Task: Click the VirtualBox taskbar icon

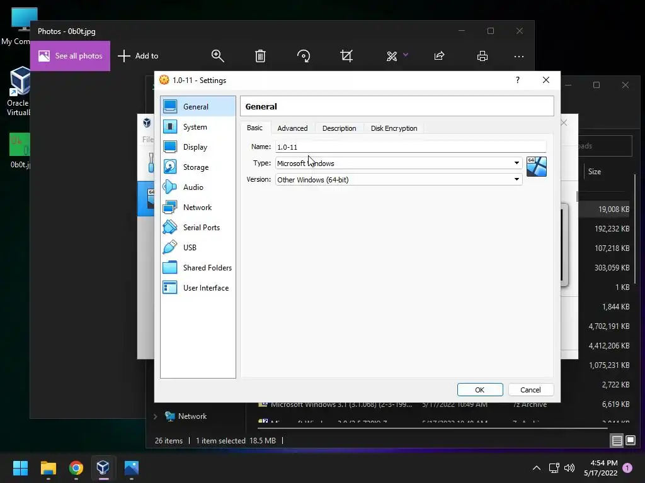Action: [103, 468]
